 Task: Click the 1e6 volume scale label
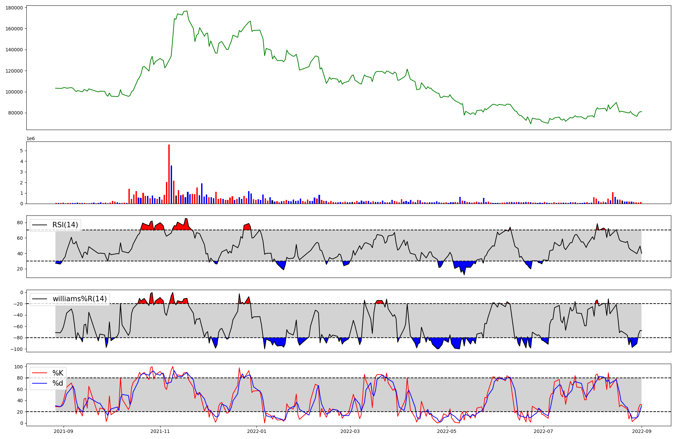(x=30, y=139)
